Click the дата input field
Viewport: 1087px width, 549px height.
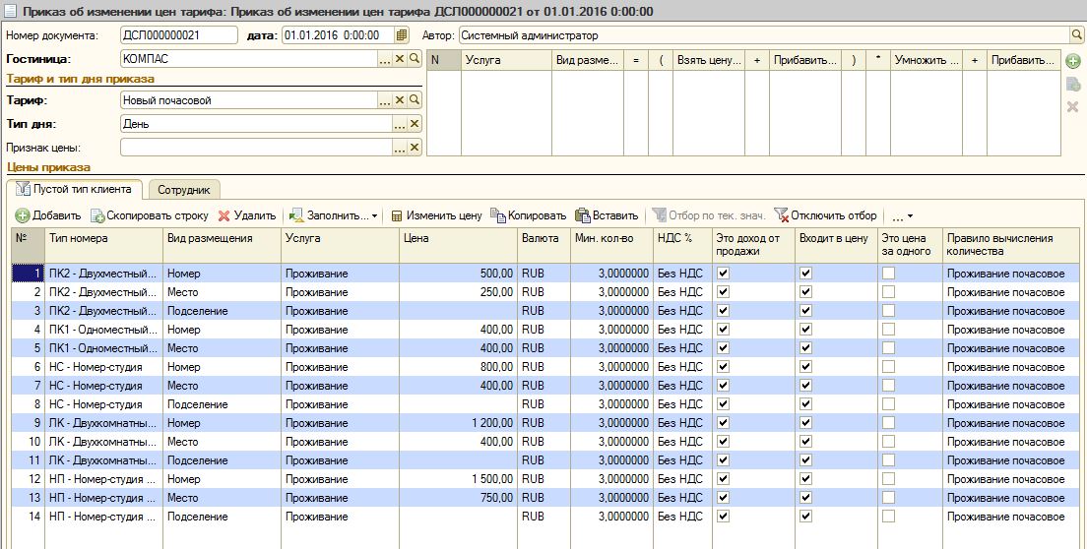pyautogui.click(x=339, y=35)
